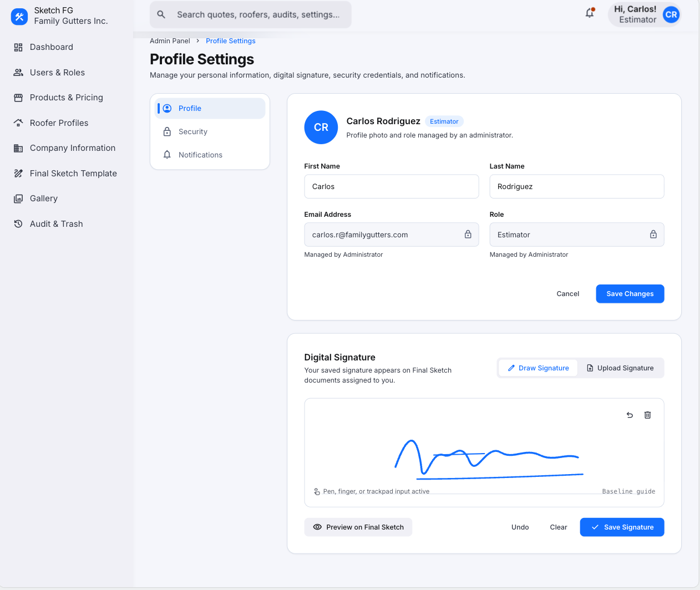The width and height of the screenshot is (700, 590).
Task: Click Admin Panel breadcrumb
Action: (x=170, y=41)
